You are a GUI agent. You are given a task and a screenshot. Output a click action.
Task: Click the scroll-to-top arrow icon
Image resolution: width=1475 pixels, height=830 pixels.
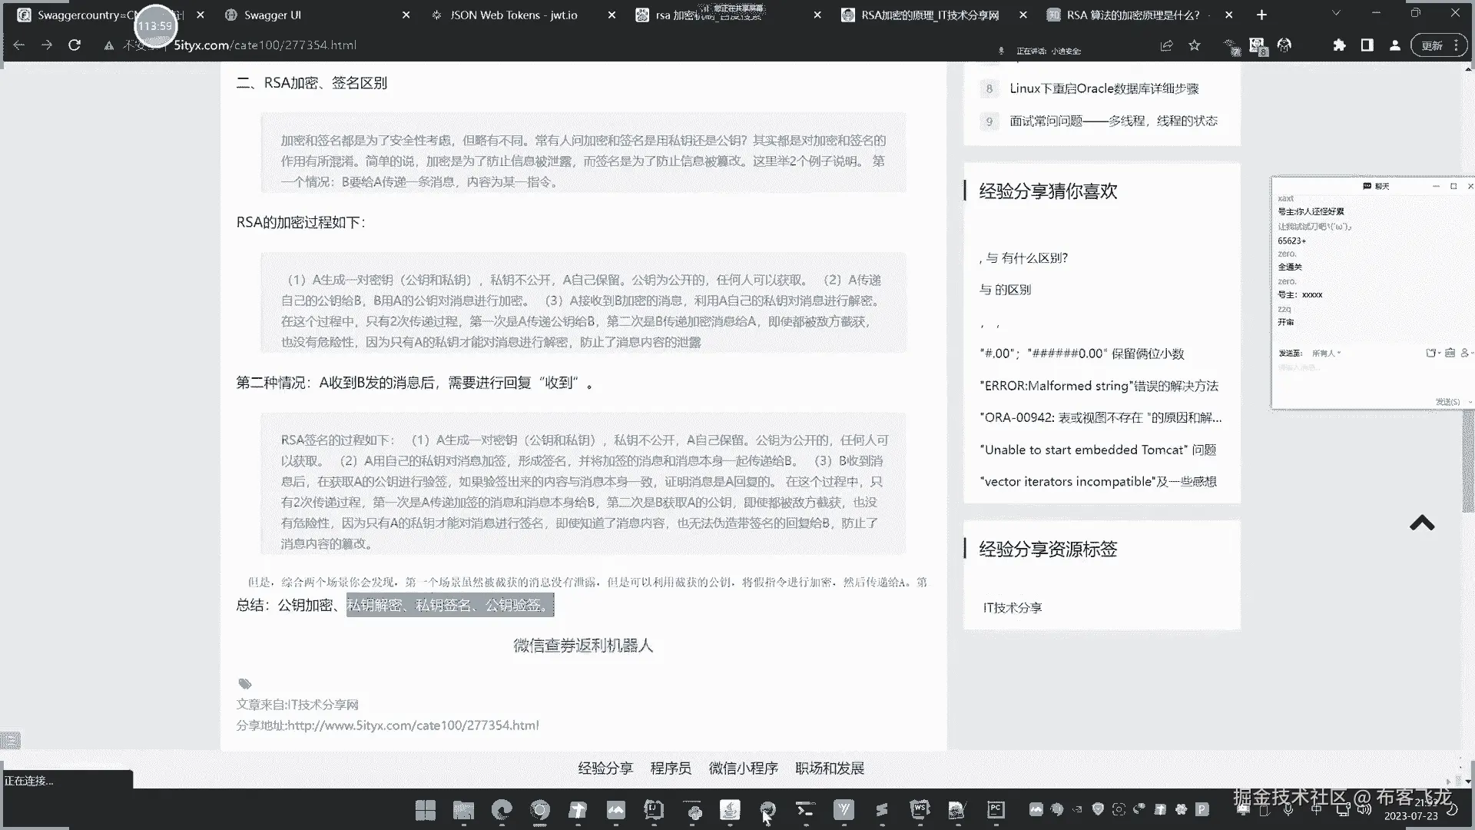coord(1422,523)
